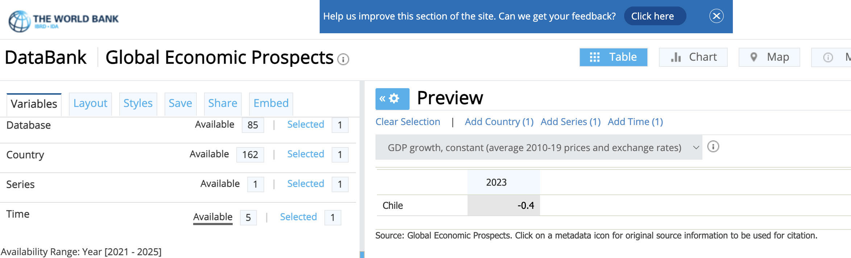
Task: Click the Clear Selection link
Action: [408, 122]
